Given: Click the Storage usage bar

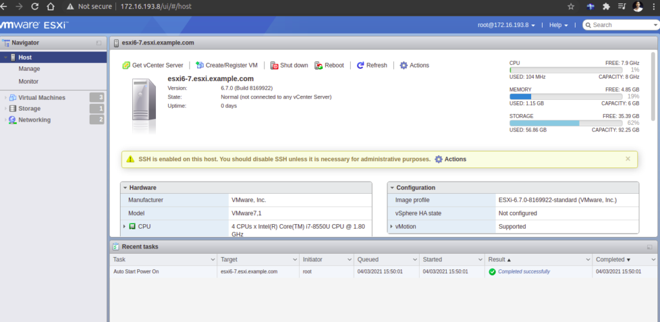Looking at the screenshot, I should click(x=566, y=123).
